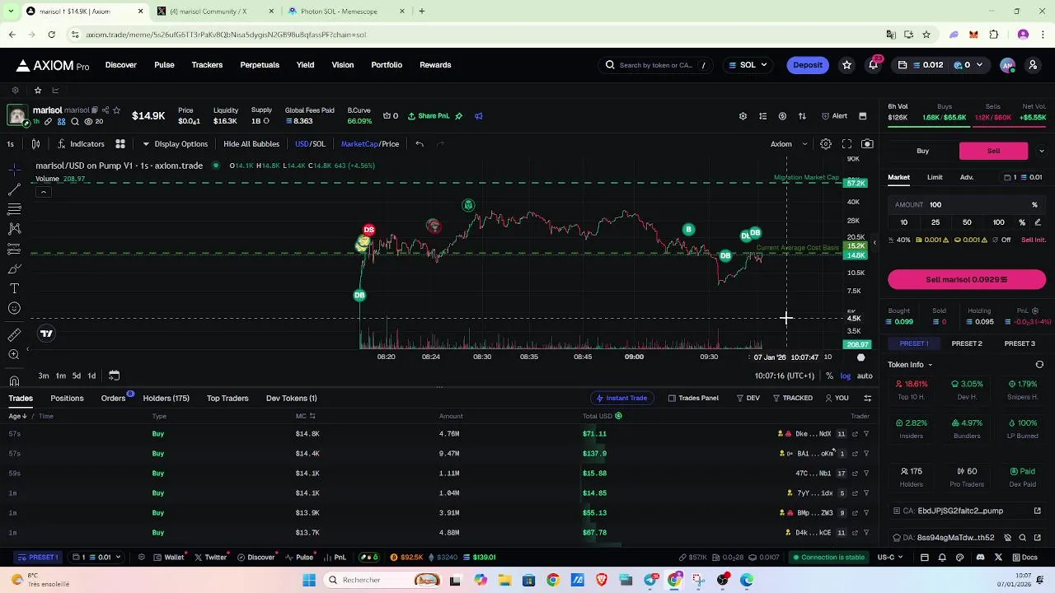Open the Perpetuals menu
Viewport: 1055px width, 593px height.
point(260,65)
